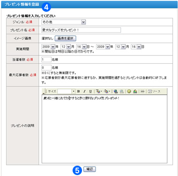Open the start day dropdown (16)
178x176 pixels.
[82, 46]
